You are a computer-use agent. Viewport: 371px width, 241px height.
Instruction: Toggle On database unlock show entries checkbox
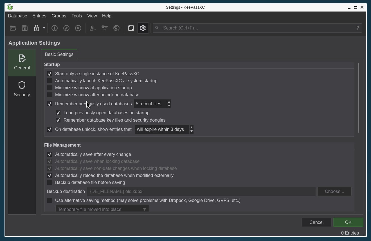point(50,129)
